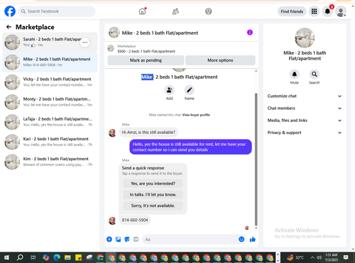
Task: Click the chat scrollbar down arrow
Action: pyautogui.click(x=256, y=228)
